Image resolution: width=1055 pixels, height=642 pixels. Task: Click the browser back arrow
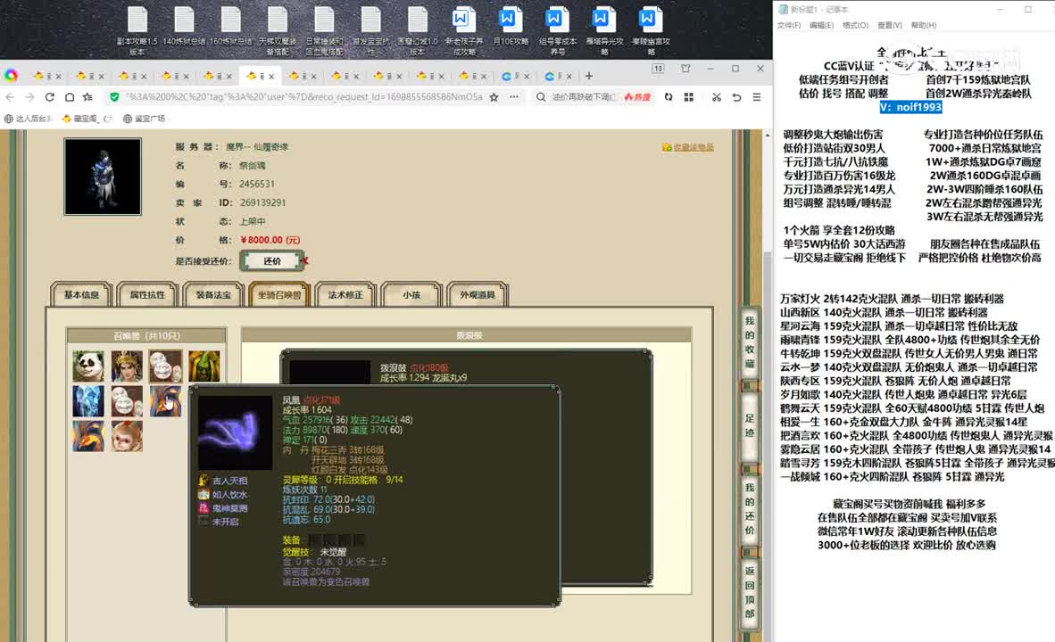(10, 97)
